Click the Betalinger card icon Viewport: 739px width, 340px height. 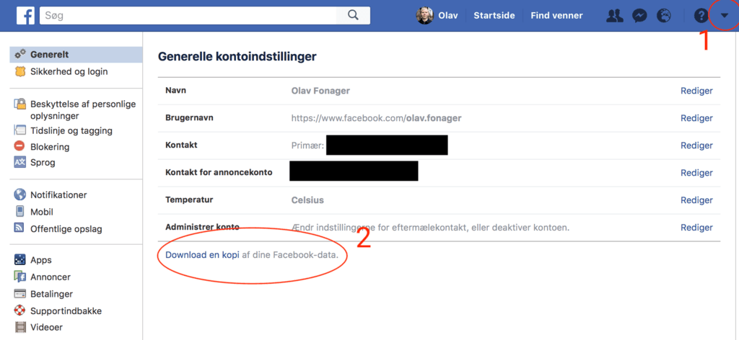pos(19,294)
